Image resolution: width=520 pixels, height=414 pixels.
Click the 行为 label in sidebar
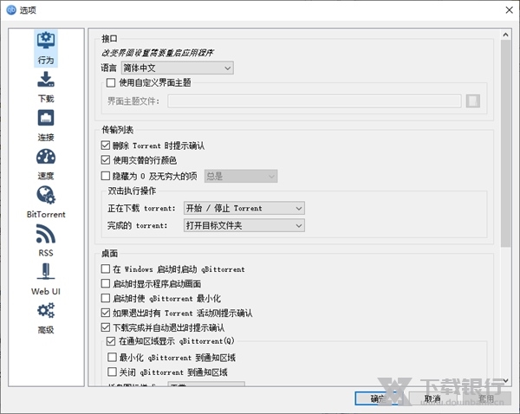coord(46,60)
